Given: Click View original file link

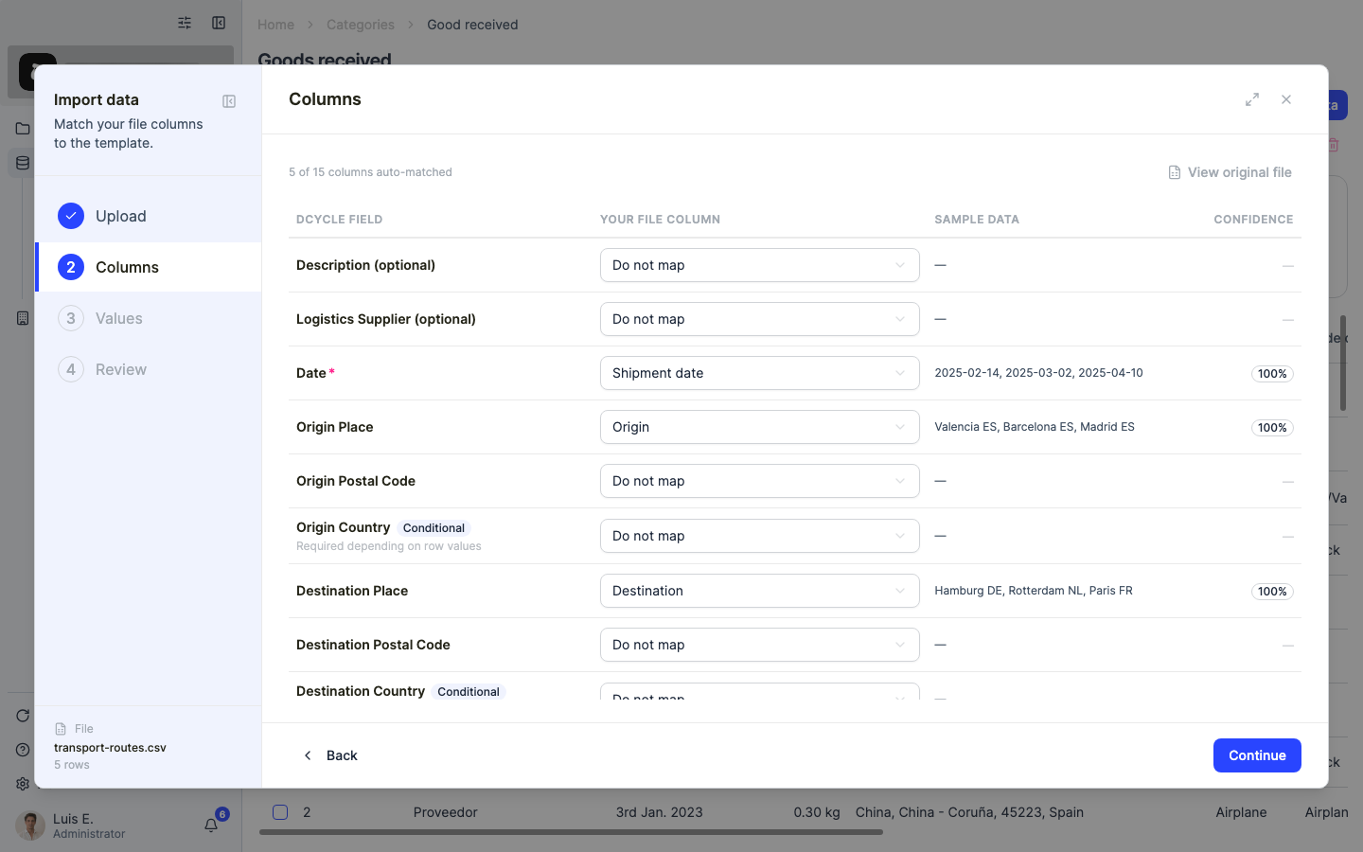Looking at the screenshot, I should pos(1230,172).
